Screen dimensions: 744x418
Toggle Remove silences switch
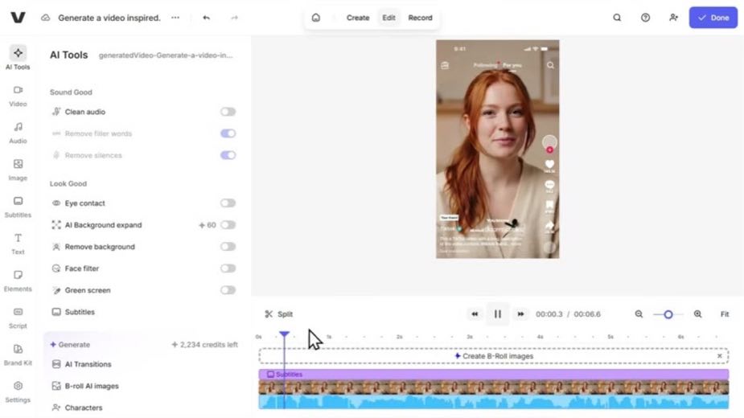coord(228,155)
